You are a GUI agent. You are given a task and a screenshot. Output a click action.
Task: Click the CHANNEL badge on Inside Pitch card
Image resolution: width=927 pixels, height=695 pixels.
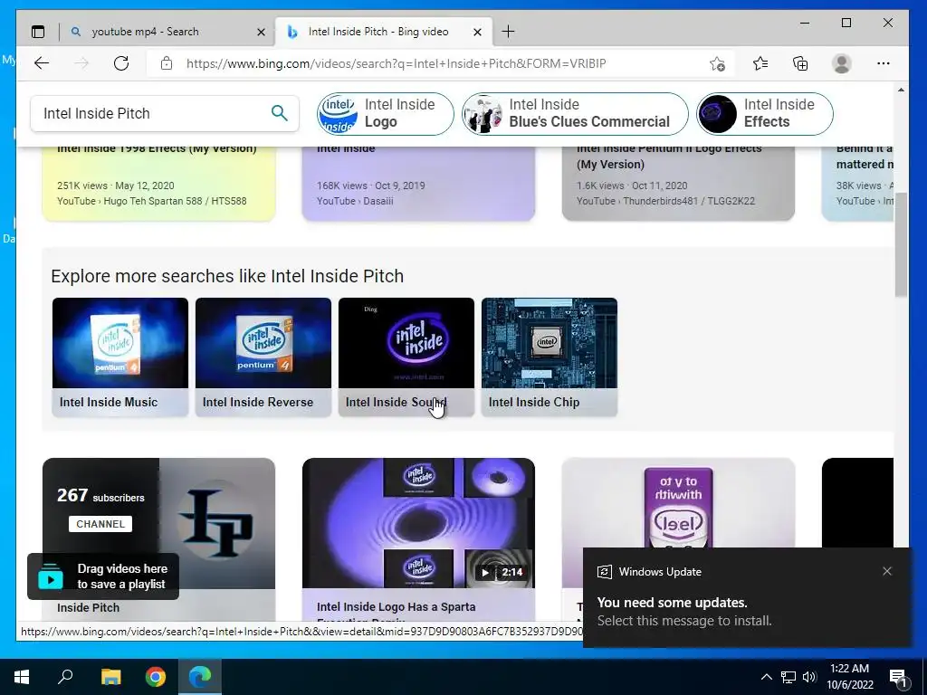coord(100,524)
